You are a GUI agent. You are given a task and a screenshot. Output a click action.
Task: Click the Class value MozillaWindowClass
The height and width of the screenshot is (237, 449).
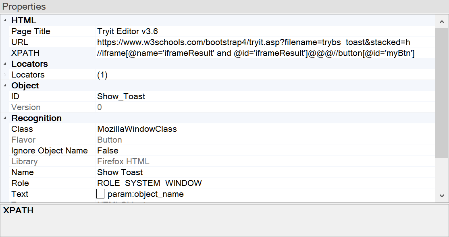(137, 129)
